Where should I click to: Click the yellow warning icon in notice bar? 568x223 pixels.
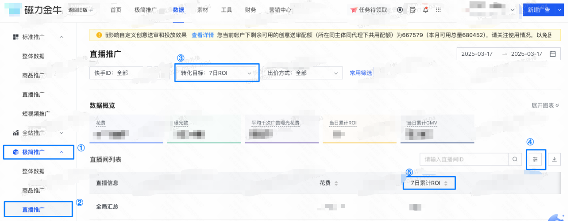[x=99, y=35]
